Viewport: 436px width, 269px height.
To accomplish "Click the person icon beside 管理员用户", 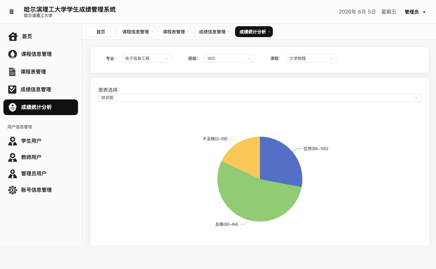I will tap(13, 174).
